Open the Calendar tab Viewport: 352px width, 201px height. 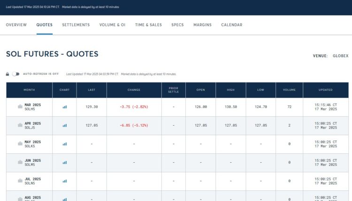click(x=231, y=25)
